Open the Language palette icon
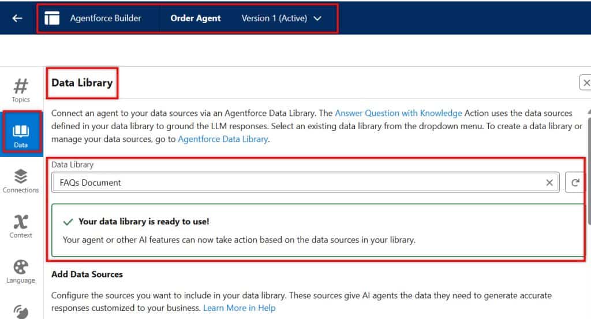Viewport: 591px width, 319px height. point(21,267)
